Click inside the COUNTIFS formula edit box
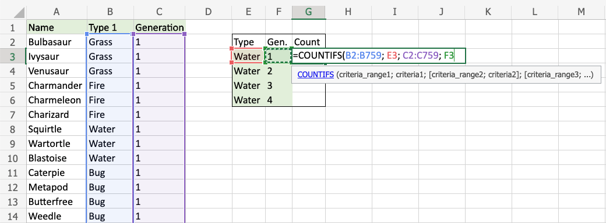Viewport: 606px width, 223px height. (x=379, y=56)
